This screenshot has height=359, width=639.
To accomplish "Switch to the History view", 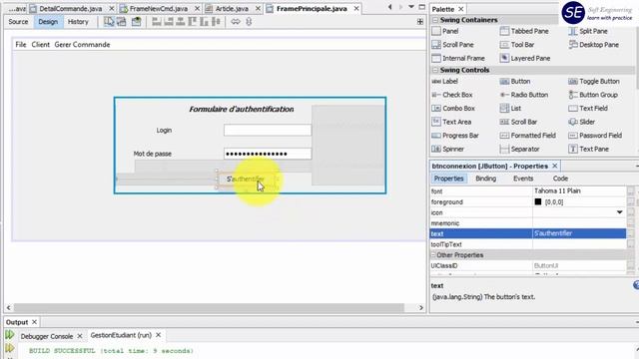I will 78,22.
